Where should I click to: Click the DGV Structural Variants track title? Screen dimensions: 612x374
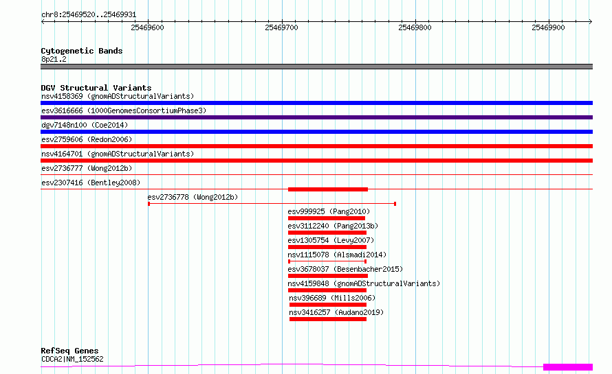[96, 88]
